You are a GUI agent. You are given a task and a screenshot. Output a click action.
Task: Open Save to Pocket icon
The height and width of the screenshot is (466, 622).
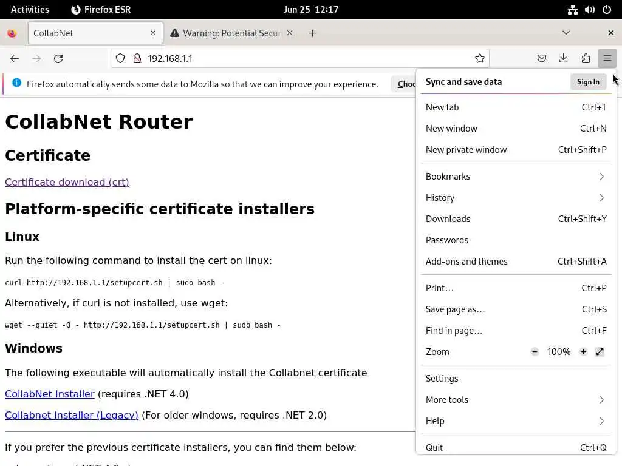point(541,59)
